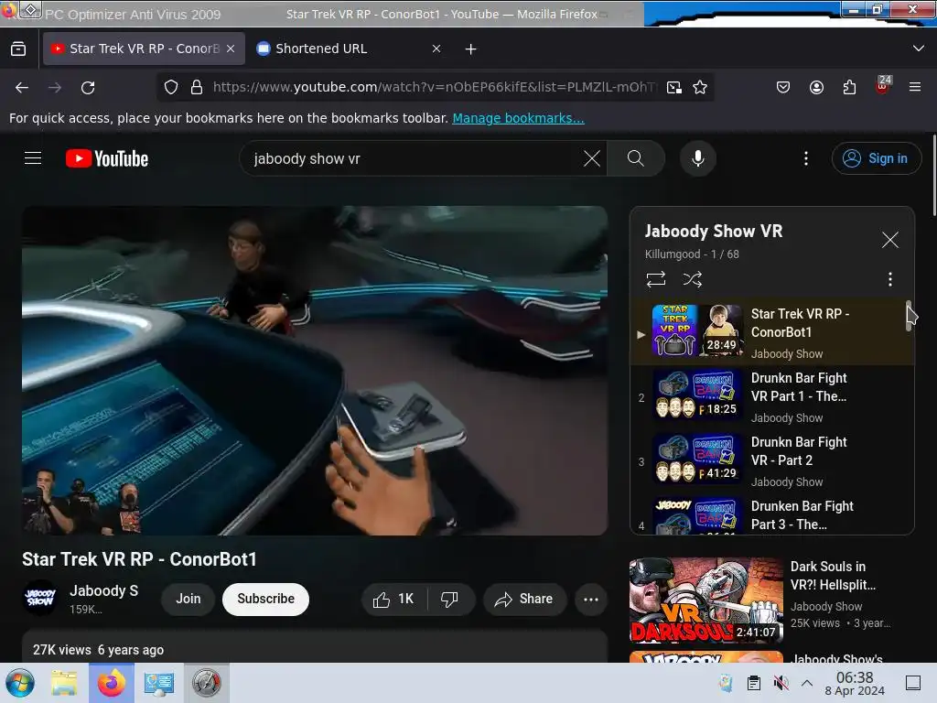Play Drunkn Bar Fight VR - Part 2
Image resolution: width=937 pixels, height=703 pixels.
pos(772,461)
